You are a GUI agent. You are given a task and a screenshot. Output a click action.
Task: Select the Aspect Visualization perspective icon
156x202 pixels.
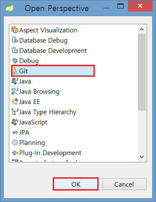pyautogui.click(x=15, y=30)
